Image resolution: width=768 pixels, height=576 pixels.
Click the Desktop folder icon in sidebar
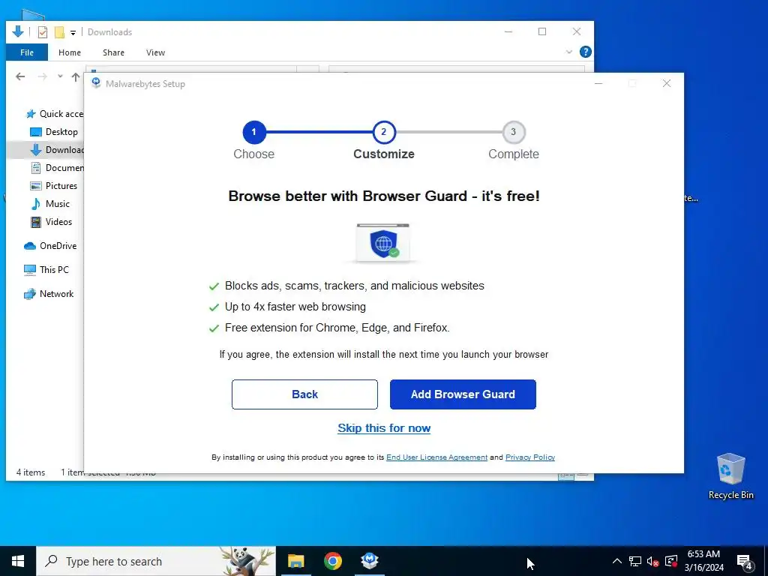pyautogui.click(x=36, y=132)
